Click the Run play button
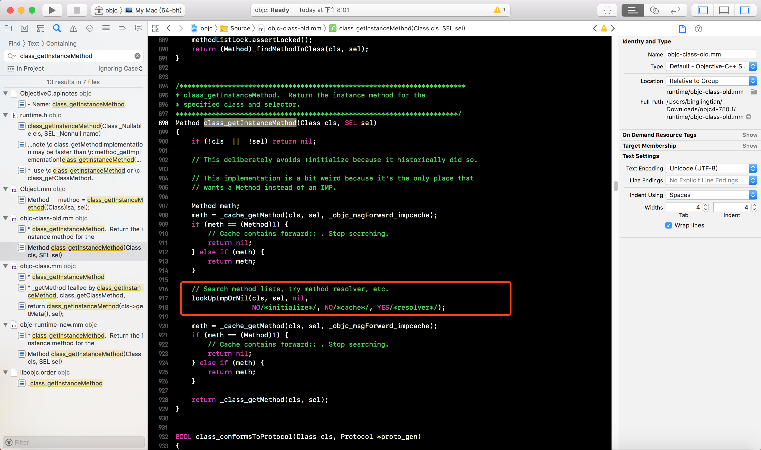 pyautogui.click(x=52, y=10)
